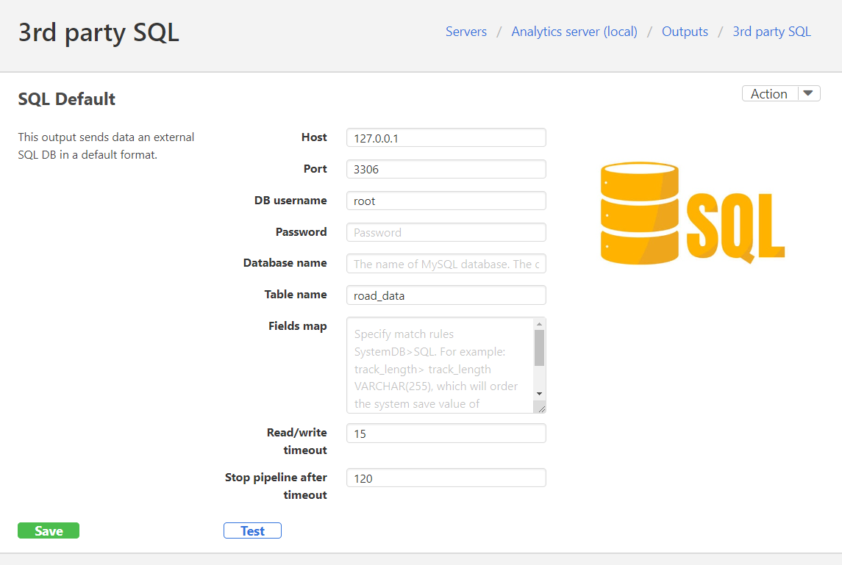Click Fields map scrollbar down arrow
The height and width of the screenshot is (565, 842).
click(540, 394)
